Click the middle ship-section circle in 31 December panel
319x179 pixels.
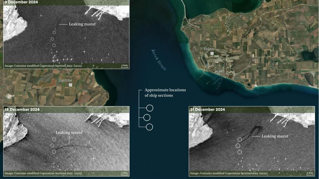click(x=238, y=146)
